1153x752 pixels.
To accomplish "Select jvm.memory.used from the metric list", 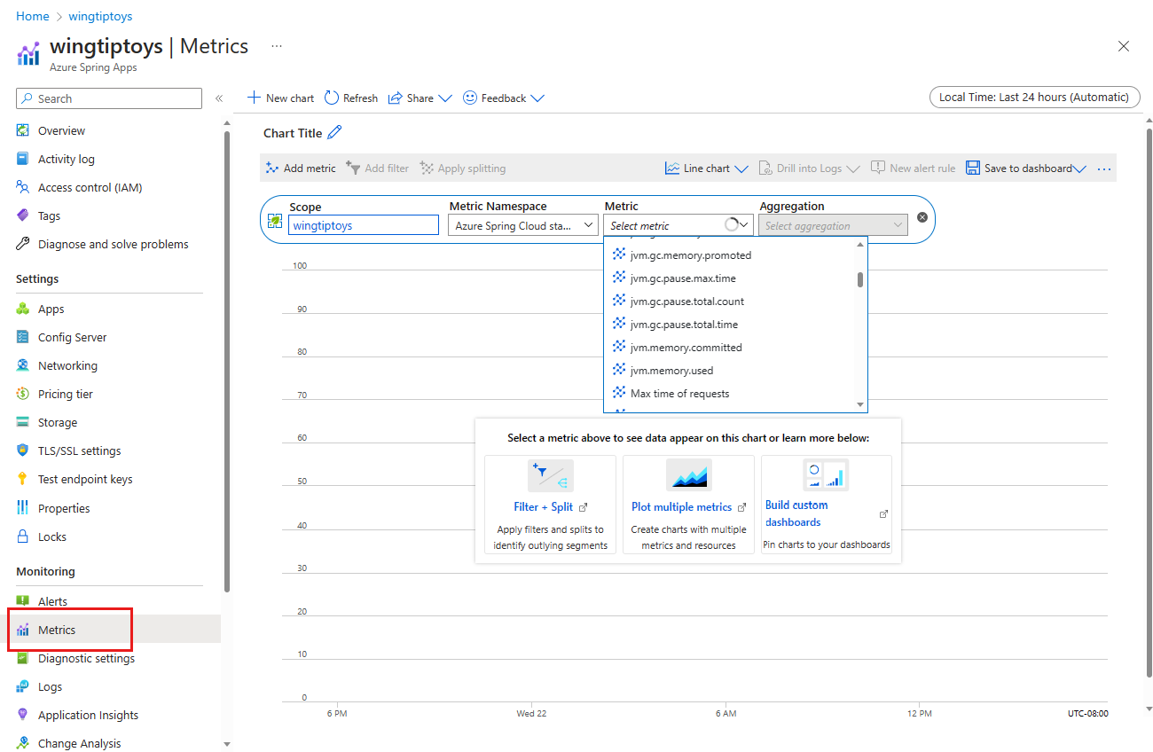I will click(x=671, y=371).
